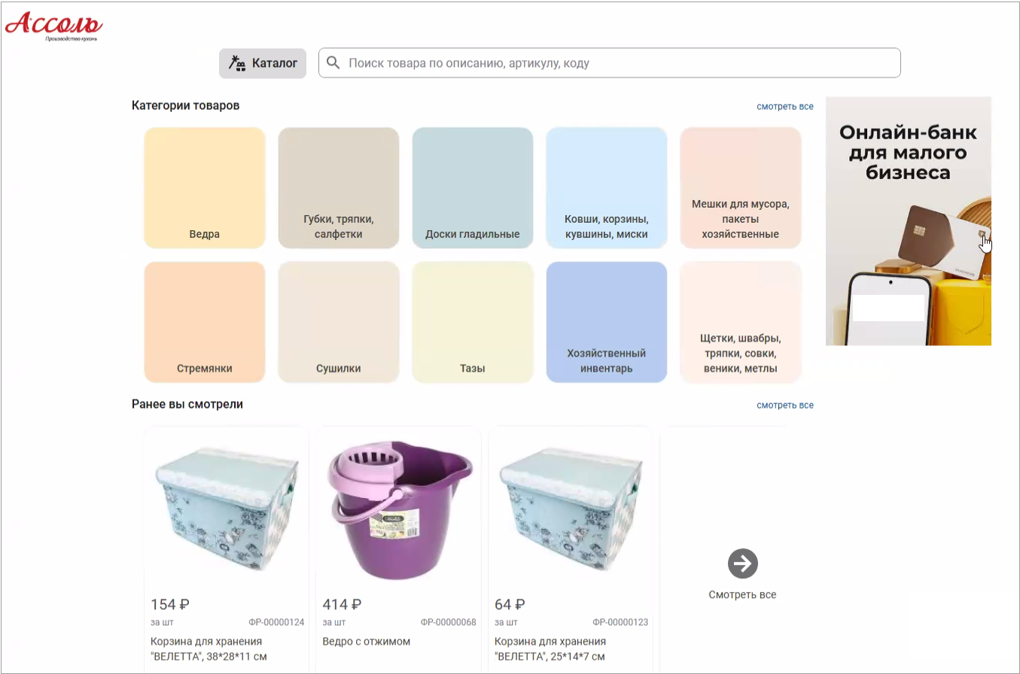Go to the Стремянки category
Image resolution: width=1020 pixels, height=674 pixels.
point(205,322)
